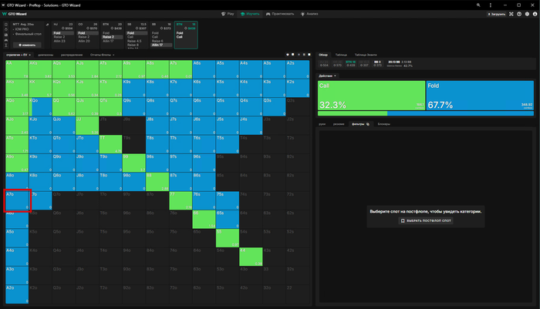Image resolution: width=540 pixels, height=309 pixels.
Task: Select the 'фильтры' sub-tab
Action: point(358,123)
